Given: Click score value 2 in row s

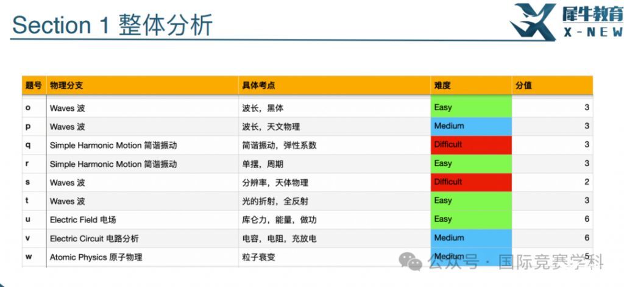Looking at the screenshot, I should [x=587, y=182].
